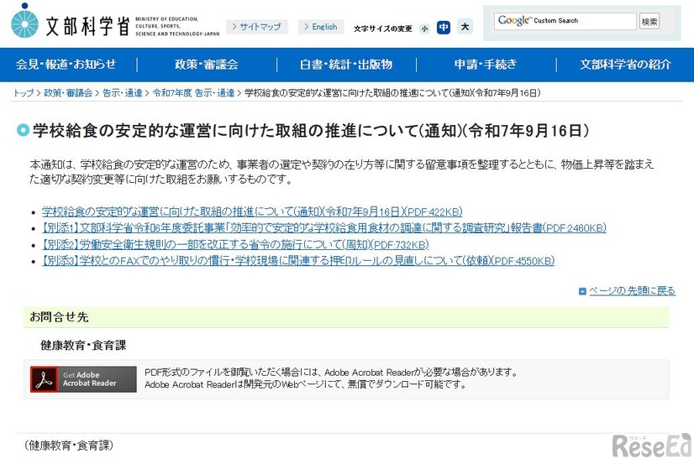694x459 pixels.
Task: Switch to the English site
Action: [320, 27]
